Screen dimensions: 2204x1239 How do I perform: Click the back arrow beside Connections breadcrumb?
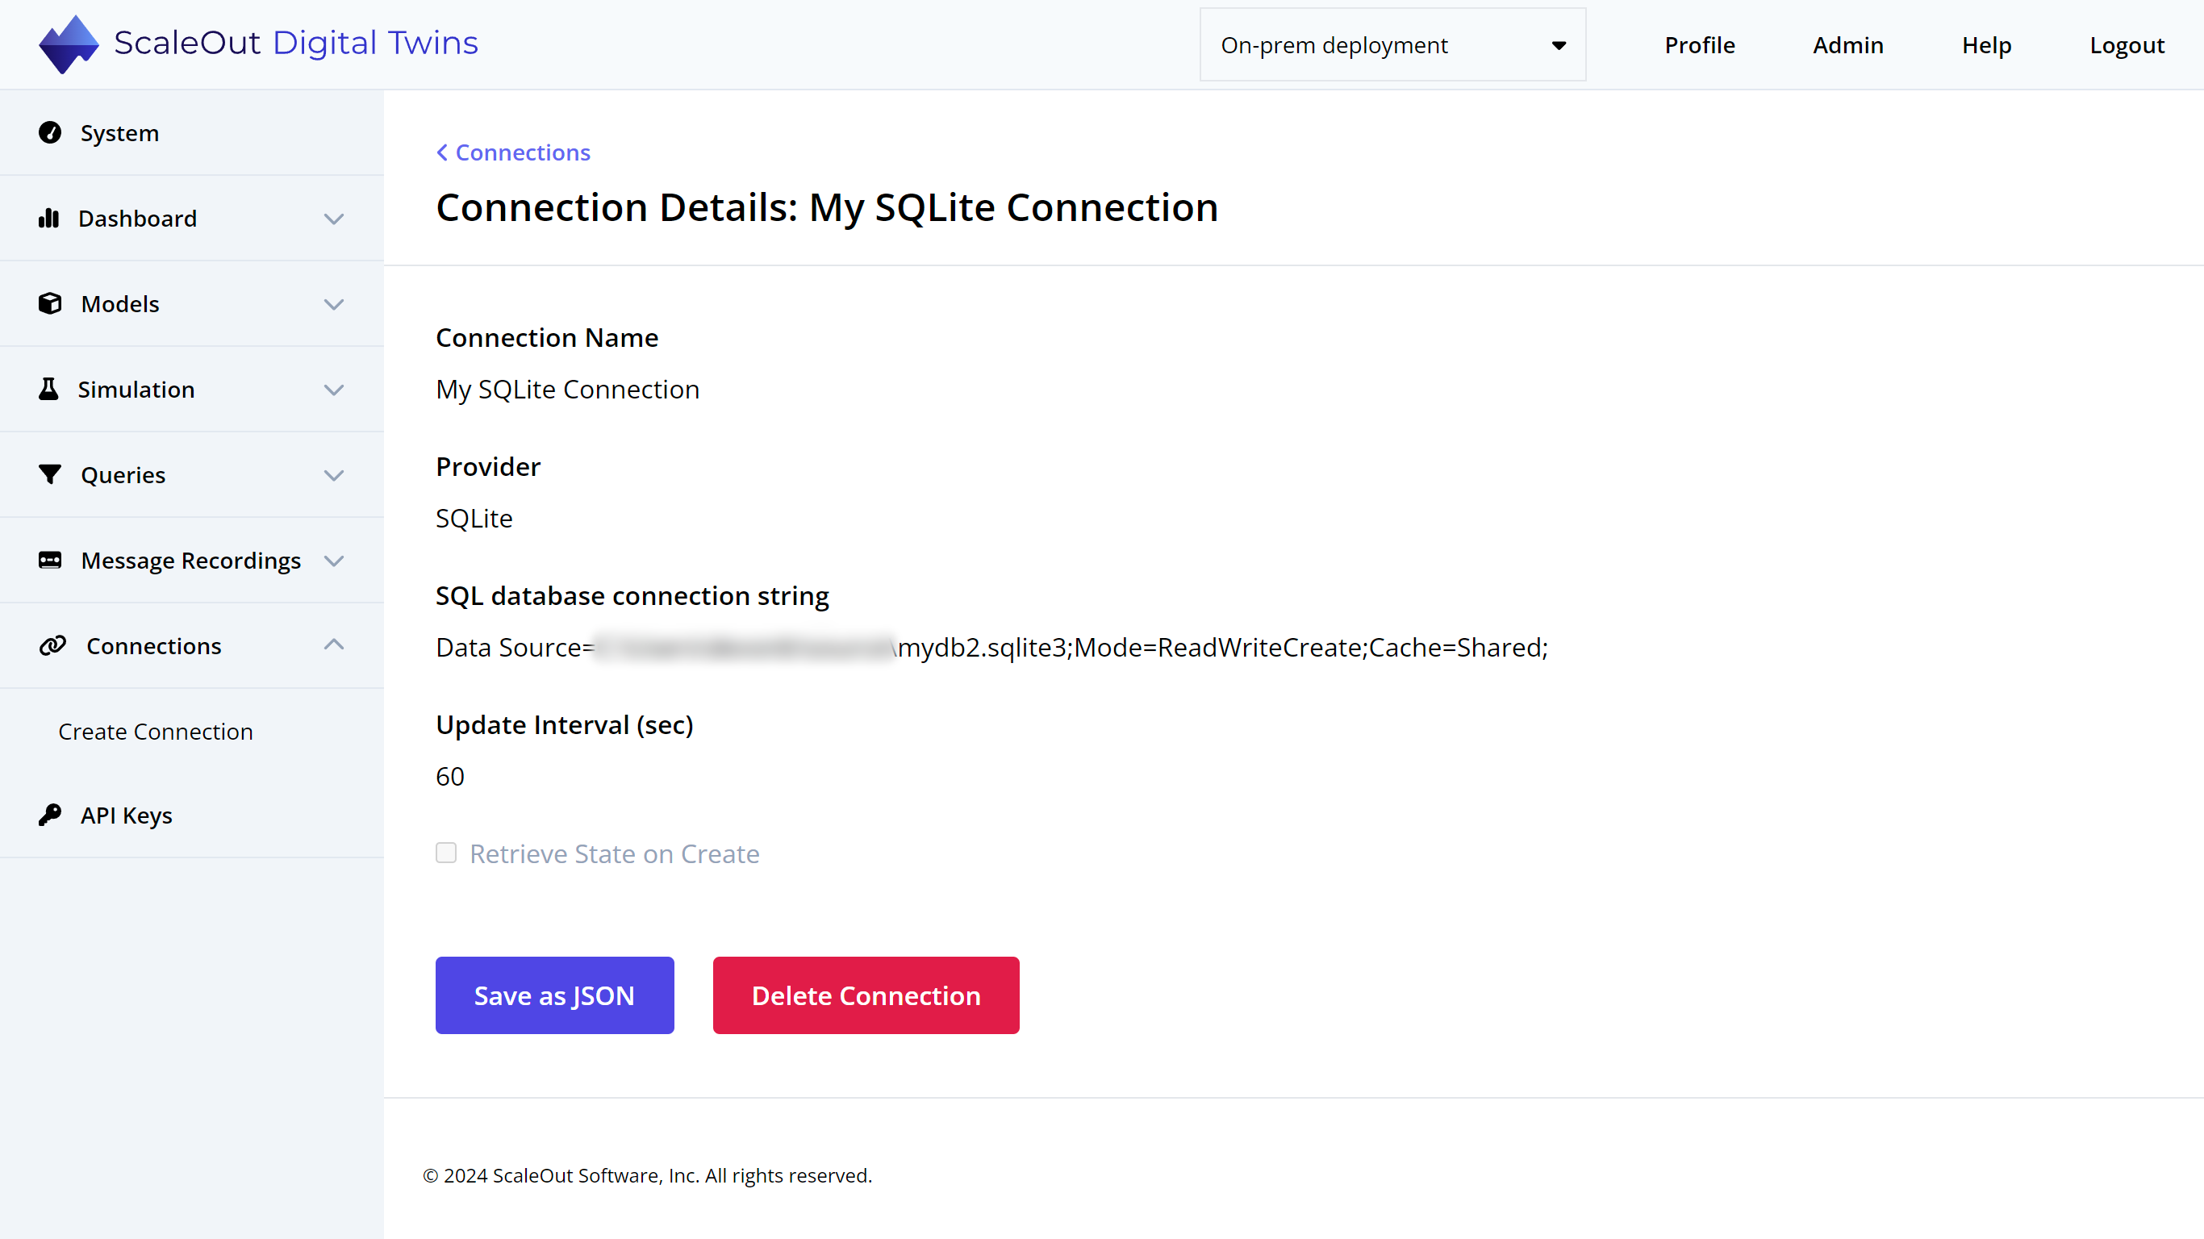(442, 152)
